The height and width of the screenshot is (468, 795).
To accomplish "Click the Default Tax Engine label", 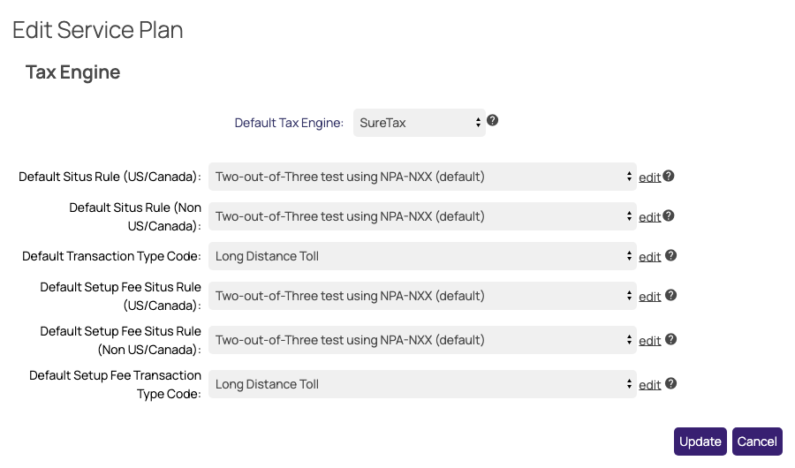I will point(289,123).
